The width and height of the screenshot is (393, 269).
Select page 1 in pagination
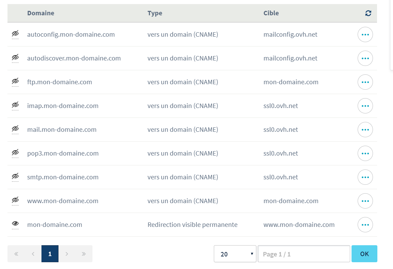[x=50, y=254]
